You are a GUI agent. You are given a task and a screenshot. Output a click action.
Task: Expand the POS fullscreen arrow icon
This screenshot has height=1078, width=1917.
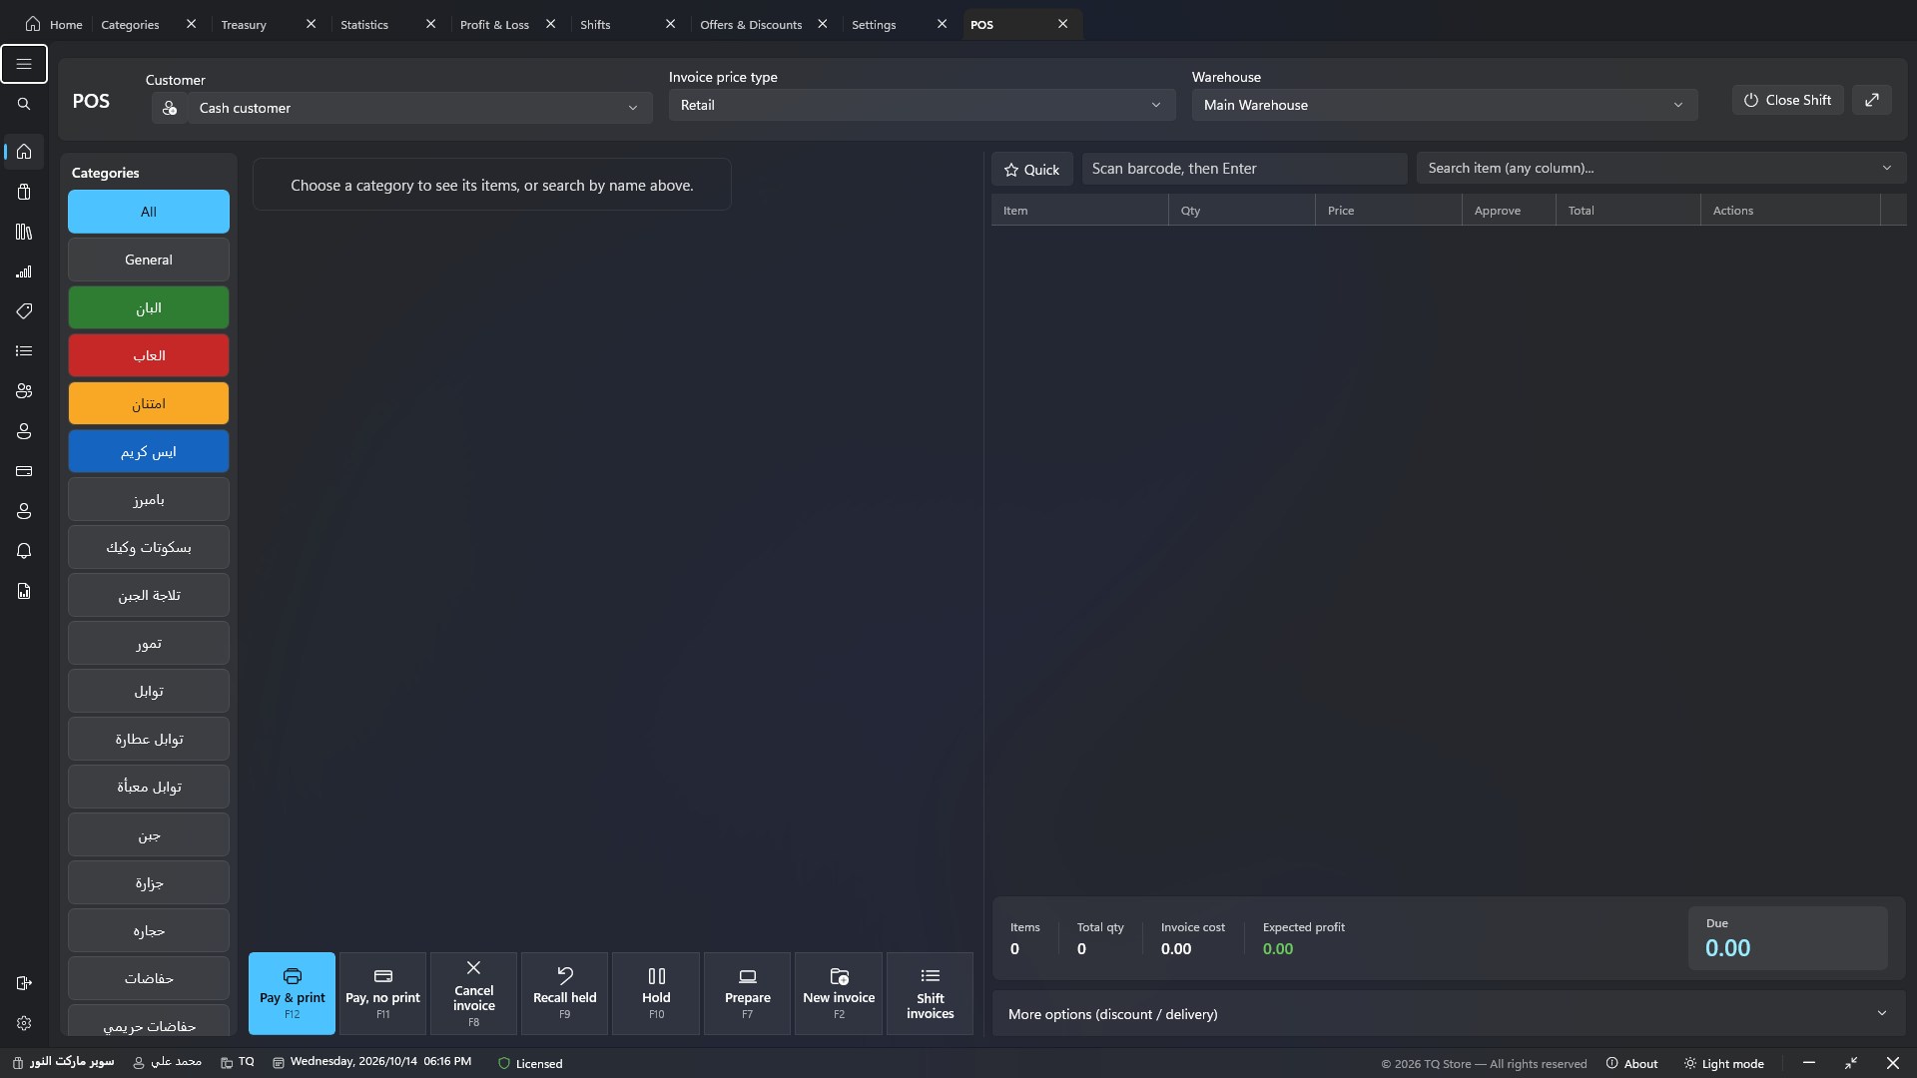1872,100
